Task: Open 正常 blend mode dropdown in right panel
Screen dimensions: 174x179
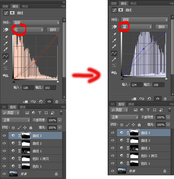Action: click(125, 117)
